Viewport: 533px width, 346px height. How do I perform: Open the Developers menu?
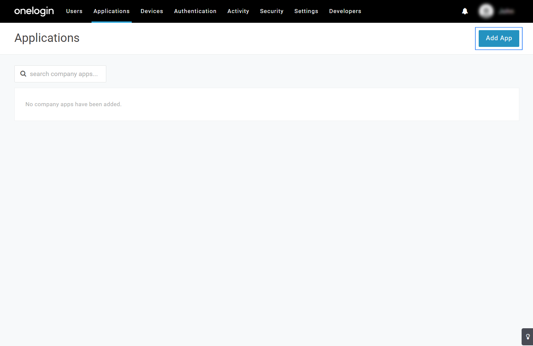click(x=345, y=11)
